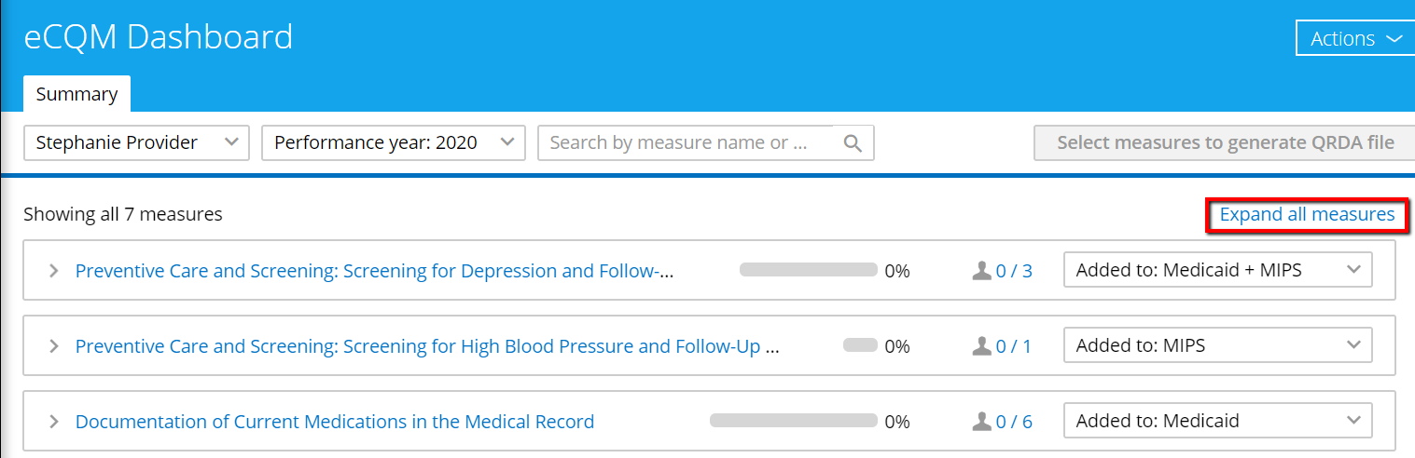This screenshot has height=458, width=1415.
Task: Click Select measures to generate QRDA file
Action: tap(1224, 142)
